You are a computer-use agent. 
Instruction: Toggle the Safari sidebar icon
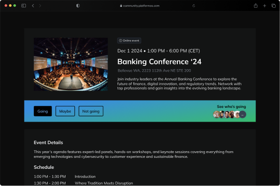point(23,6)
